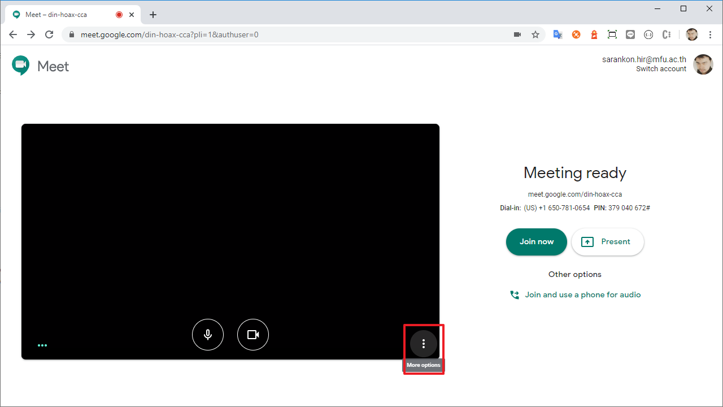The height and width of the screenshot is (407, 723).
Task: Click the address bar URL
Action: tap(169, 34)
